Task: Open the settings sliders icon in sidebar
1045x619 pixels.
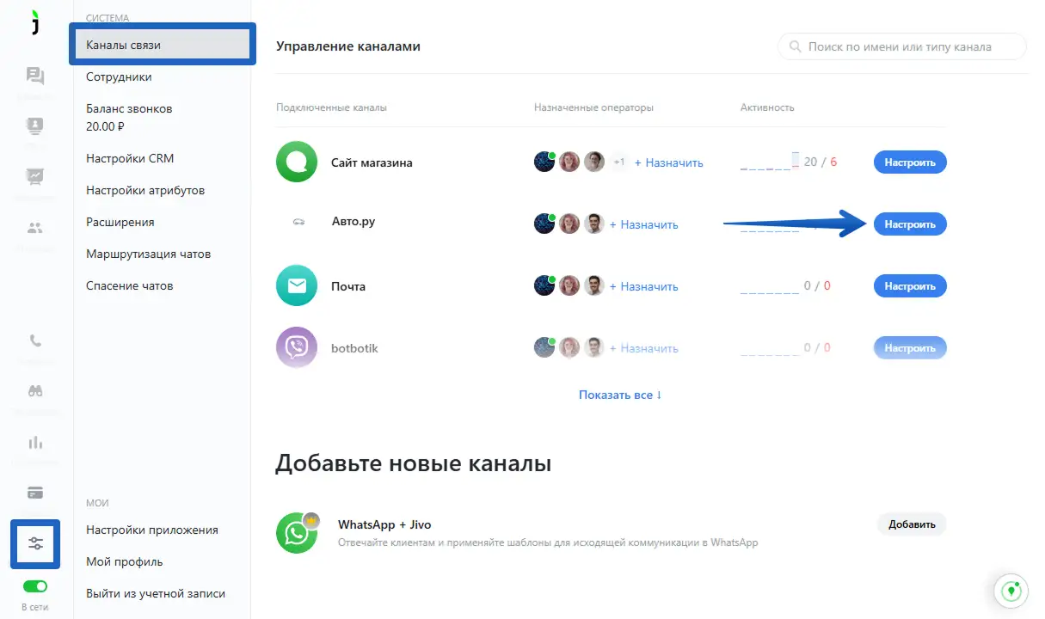Action: tap(35, 543)
